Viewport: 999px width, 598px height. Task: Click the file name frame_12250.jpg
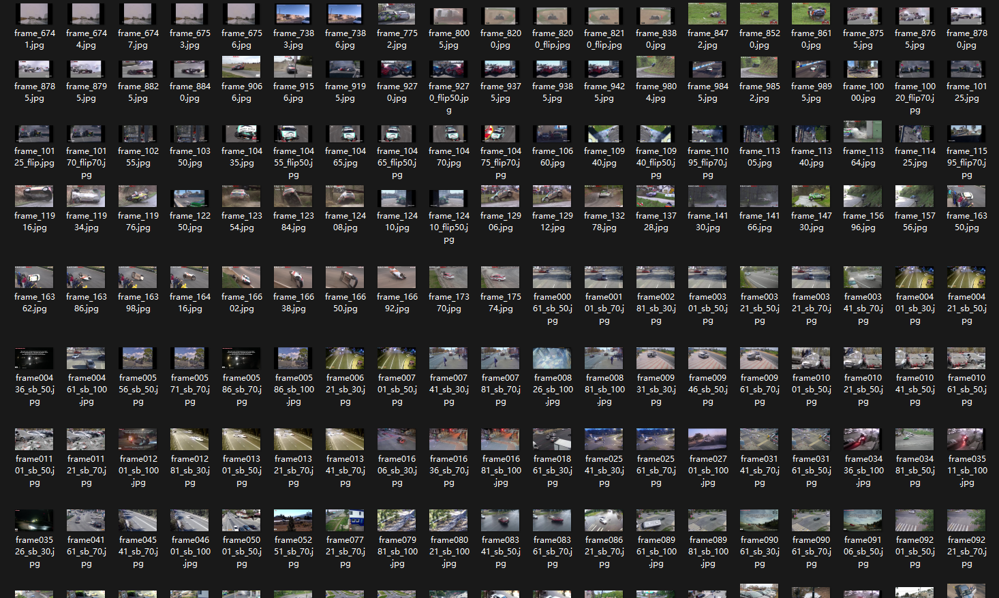(x=189, y=222)
